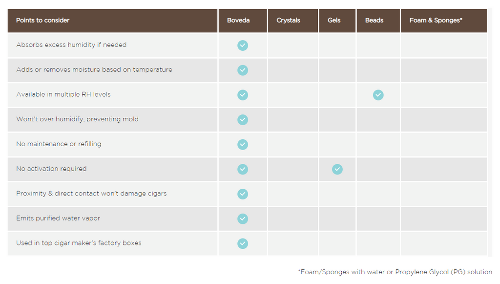Select Boveda checkmark in multiple RH levels row
The height and width of the screenshot is (284, 500).
coord(243,95)
